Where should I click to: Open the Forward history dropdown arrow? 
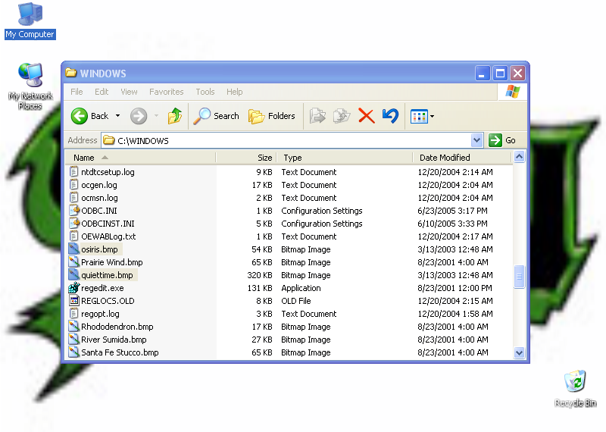tap(157, 116)
